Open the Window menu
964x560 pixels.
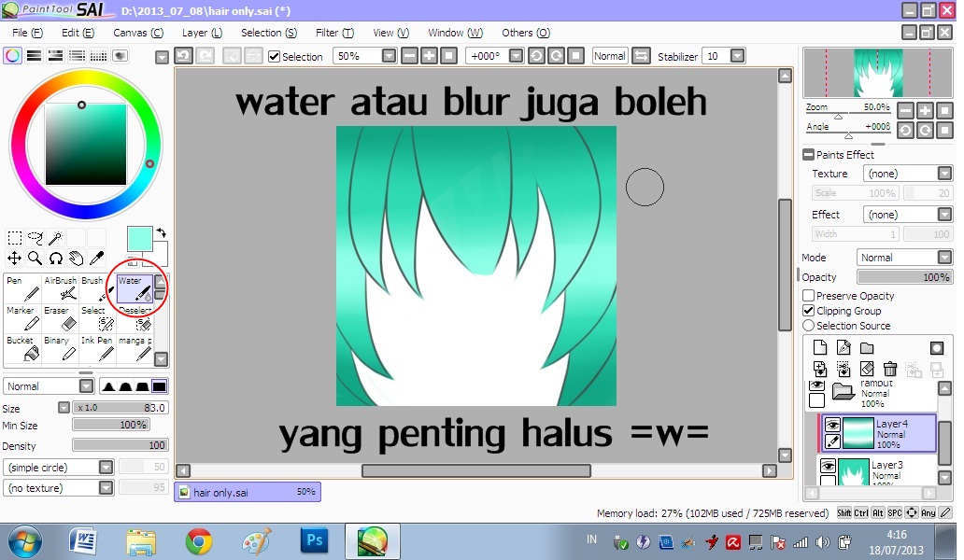[x=456, y=33]
